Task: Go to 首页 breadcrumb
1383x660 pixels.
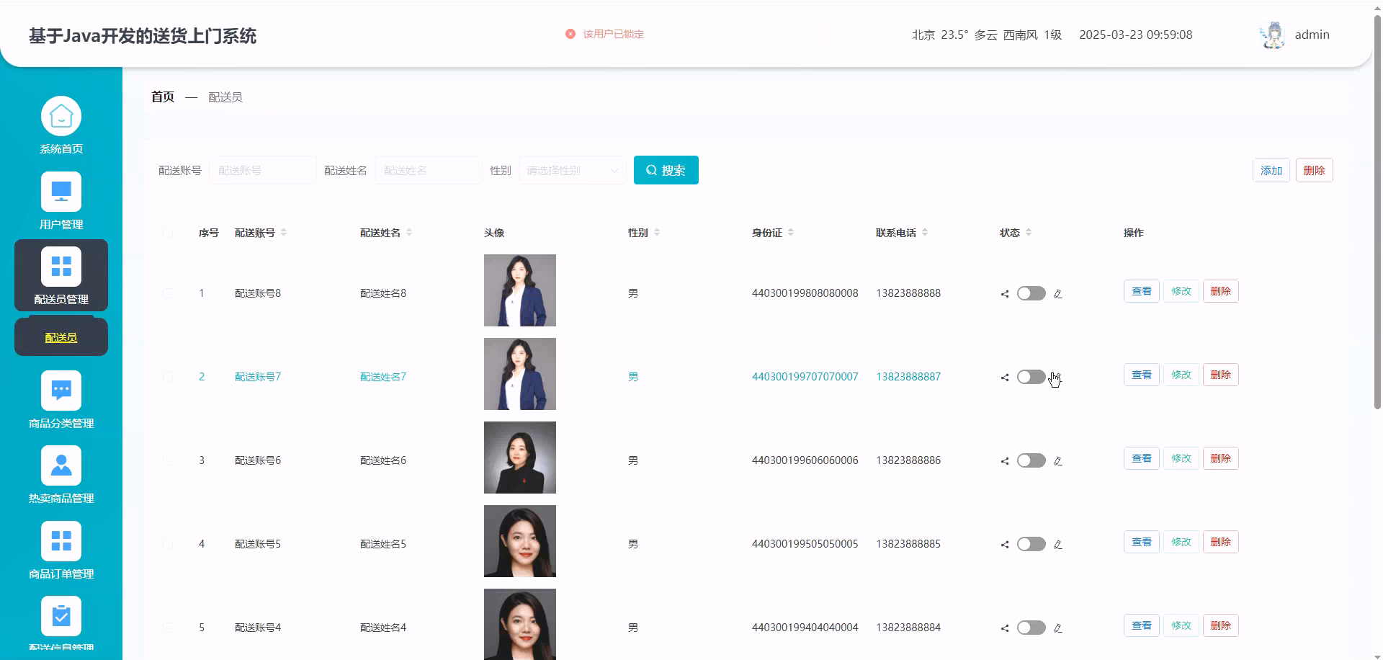Action: [x=163, y=97]
